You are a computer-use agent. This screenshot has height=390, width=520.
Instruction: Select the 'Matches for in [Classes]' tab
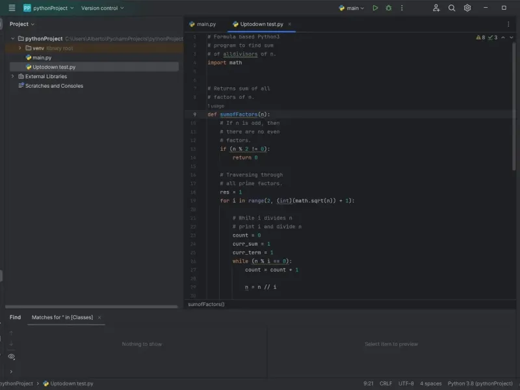pyautogui.click(x=62, y=317)
